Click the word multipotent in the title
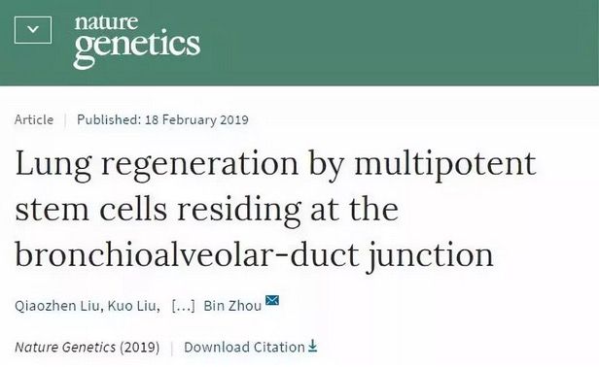This screenshot has height=367, width=599. [x=445, y=165]
